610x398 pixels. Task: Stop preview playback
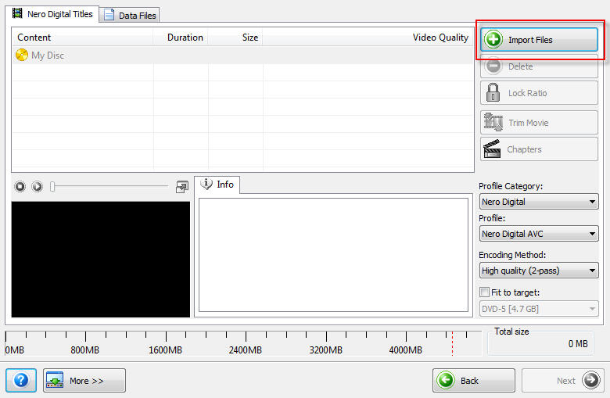tap(20, 187)
